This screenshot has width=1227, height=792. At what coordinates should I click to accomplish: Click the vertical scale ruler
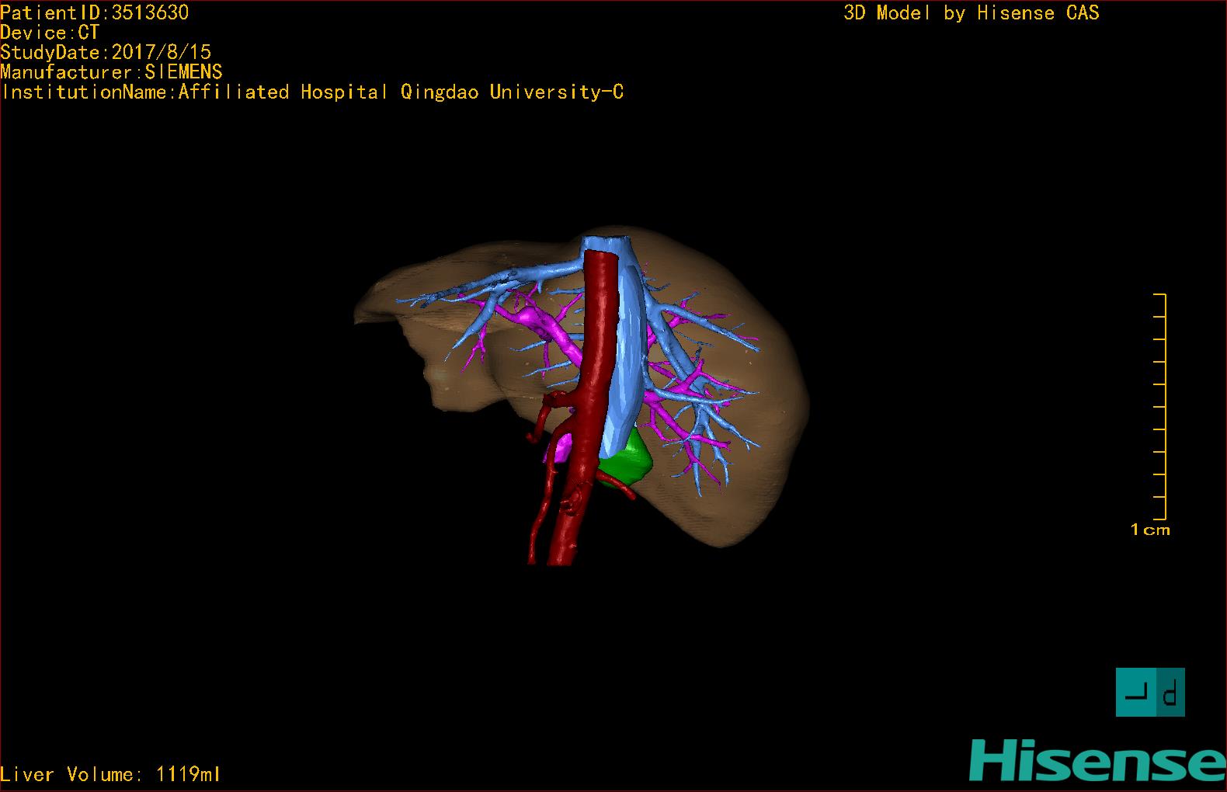tap(1160, 406)
